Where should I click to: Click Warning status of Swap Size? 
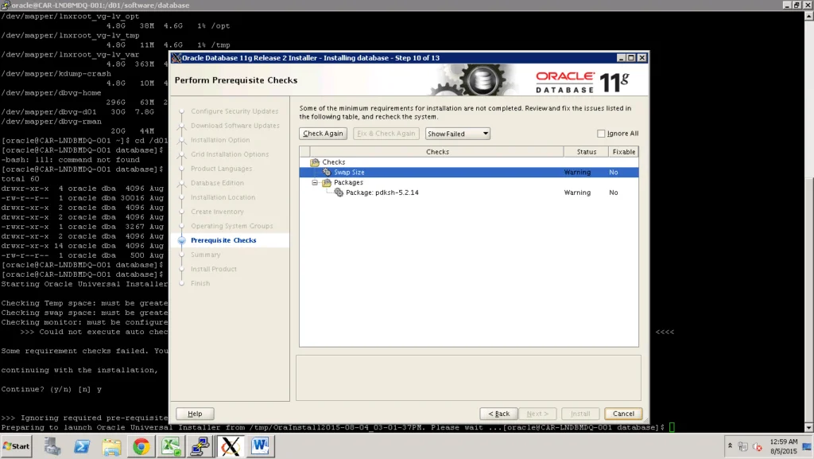click(x=577, y=173)
